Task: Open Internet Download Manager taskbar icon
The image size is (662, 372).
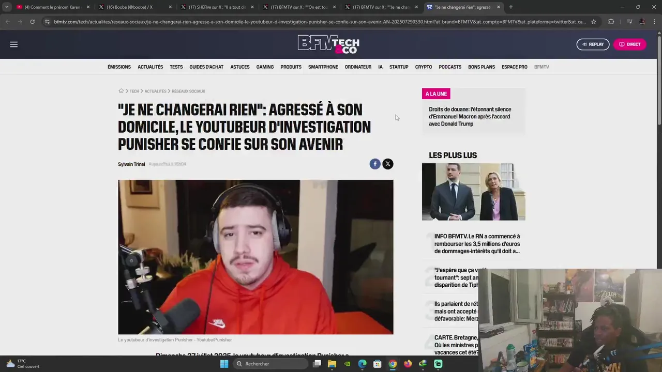Action: 423,364
